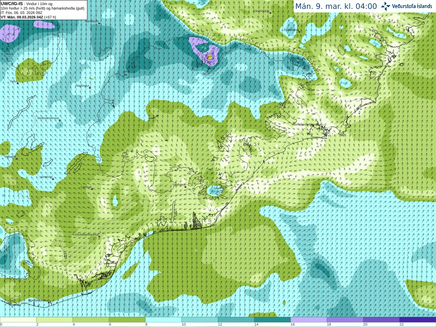Select the 4–6 m/s legend swatch
This screenshot has width=436, height=327.
91,320
